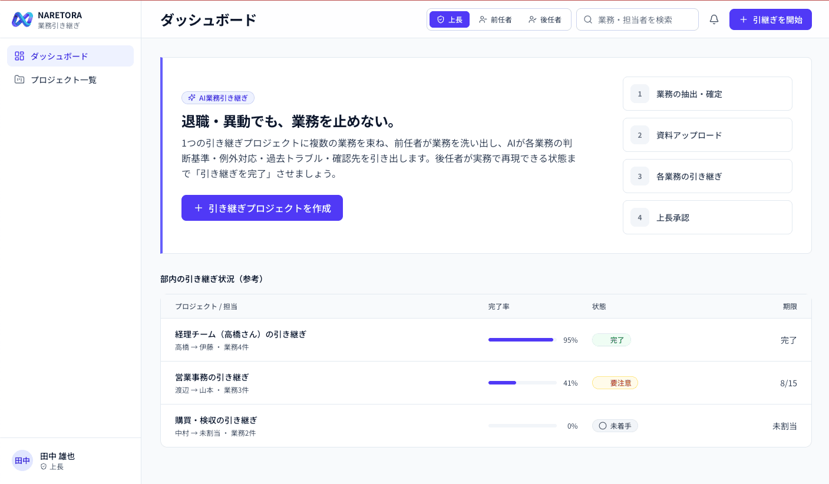The height and width of the screenshot is (484, 829).
Task: Click 渡辺 → 山本 ・ 業務3件 subtitle
Action: (212, 390)
